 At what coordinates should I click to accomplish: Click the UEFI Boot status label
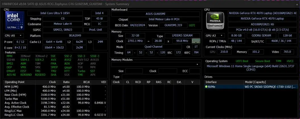[x=242, y=61]
